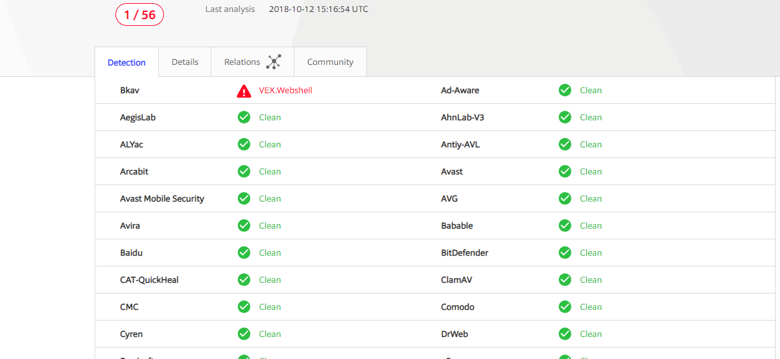Click Babable's green check icon
Screen dimensions: 780x359
coord(565,225)
